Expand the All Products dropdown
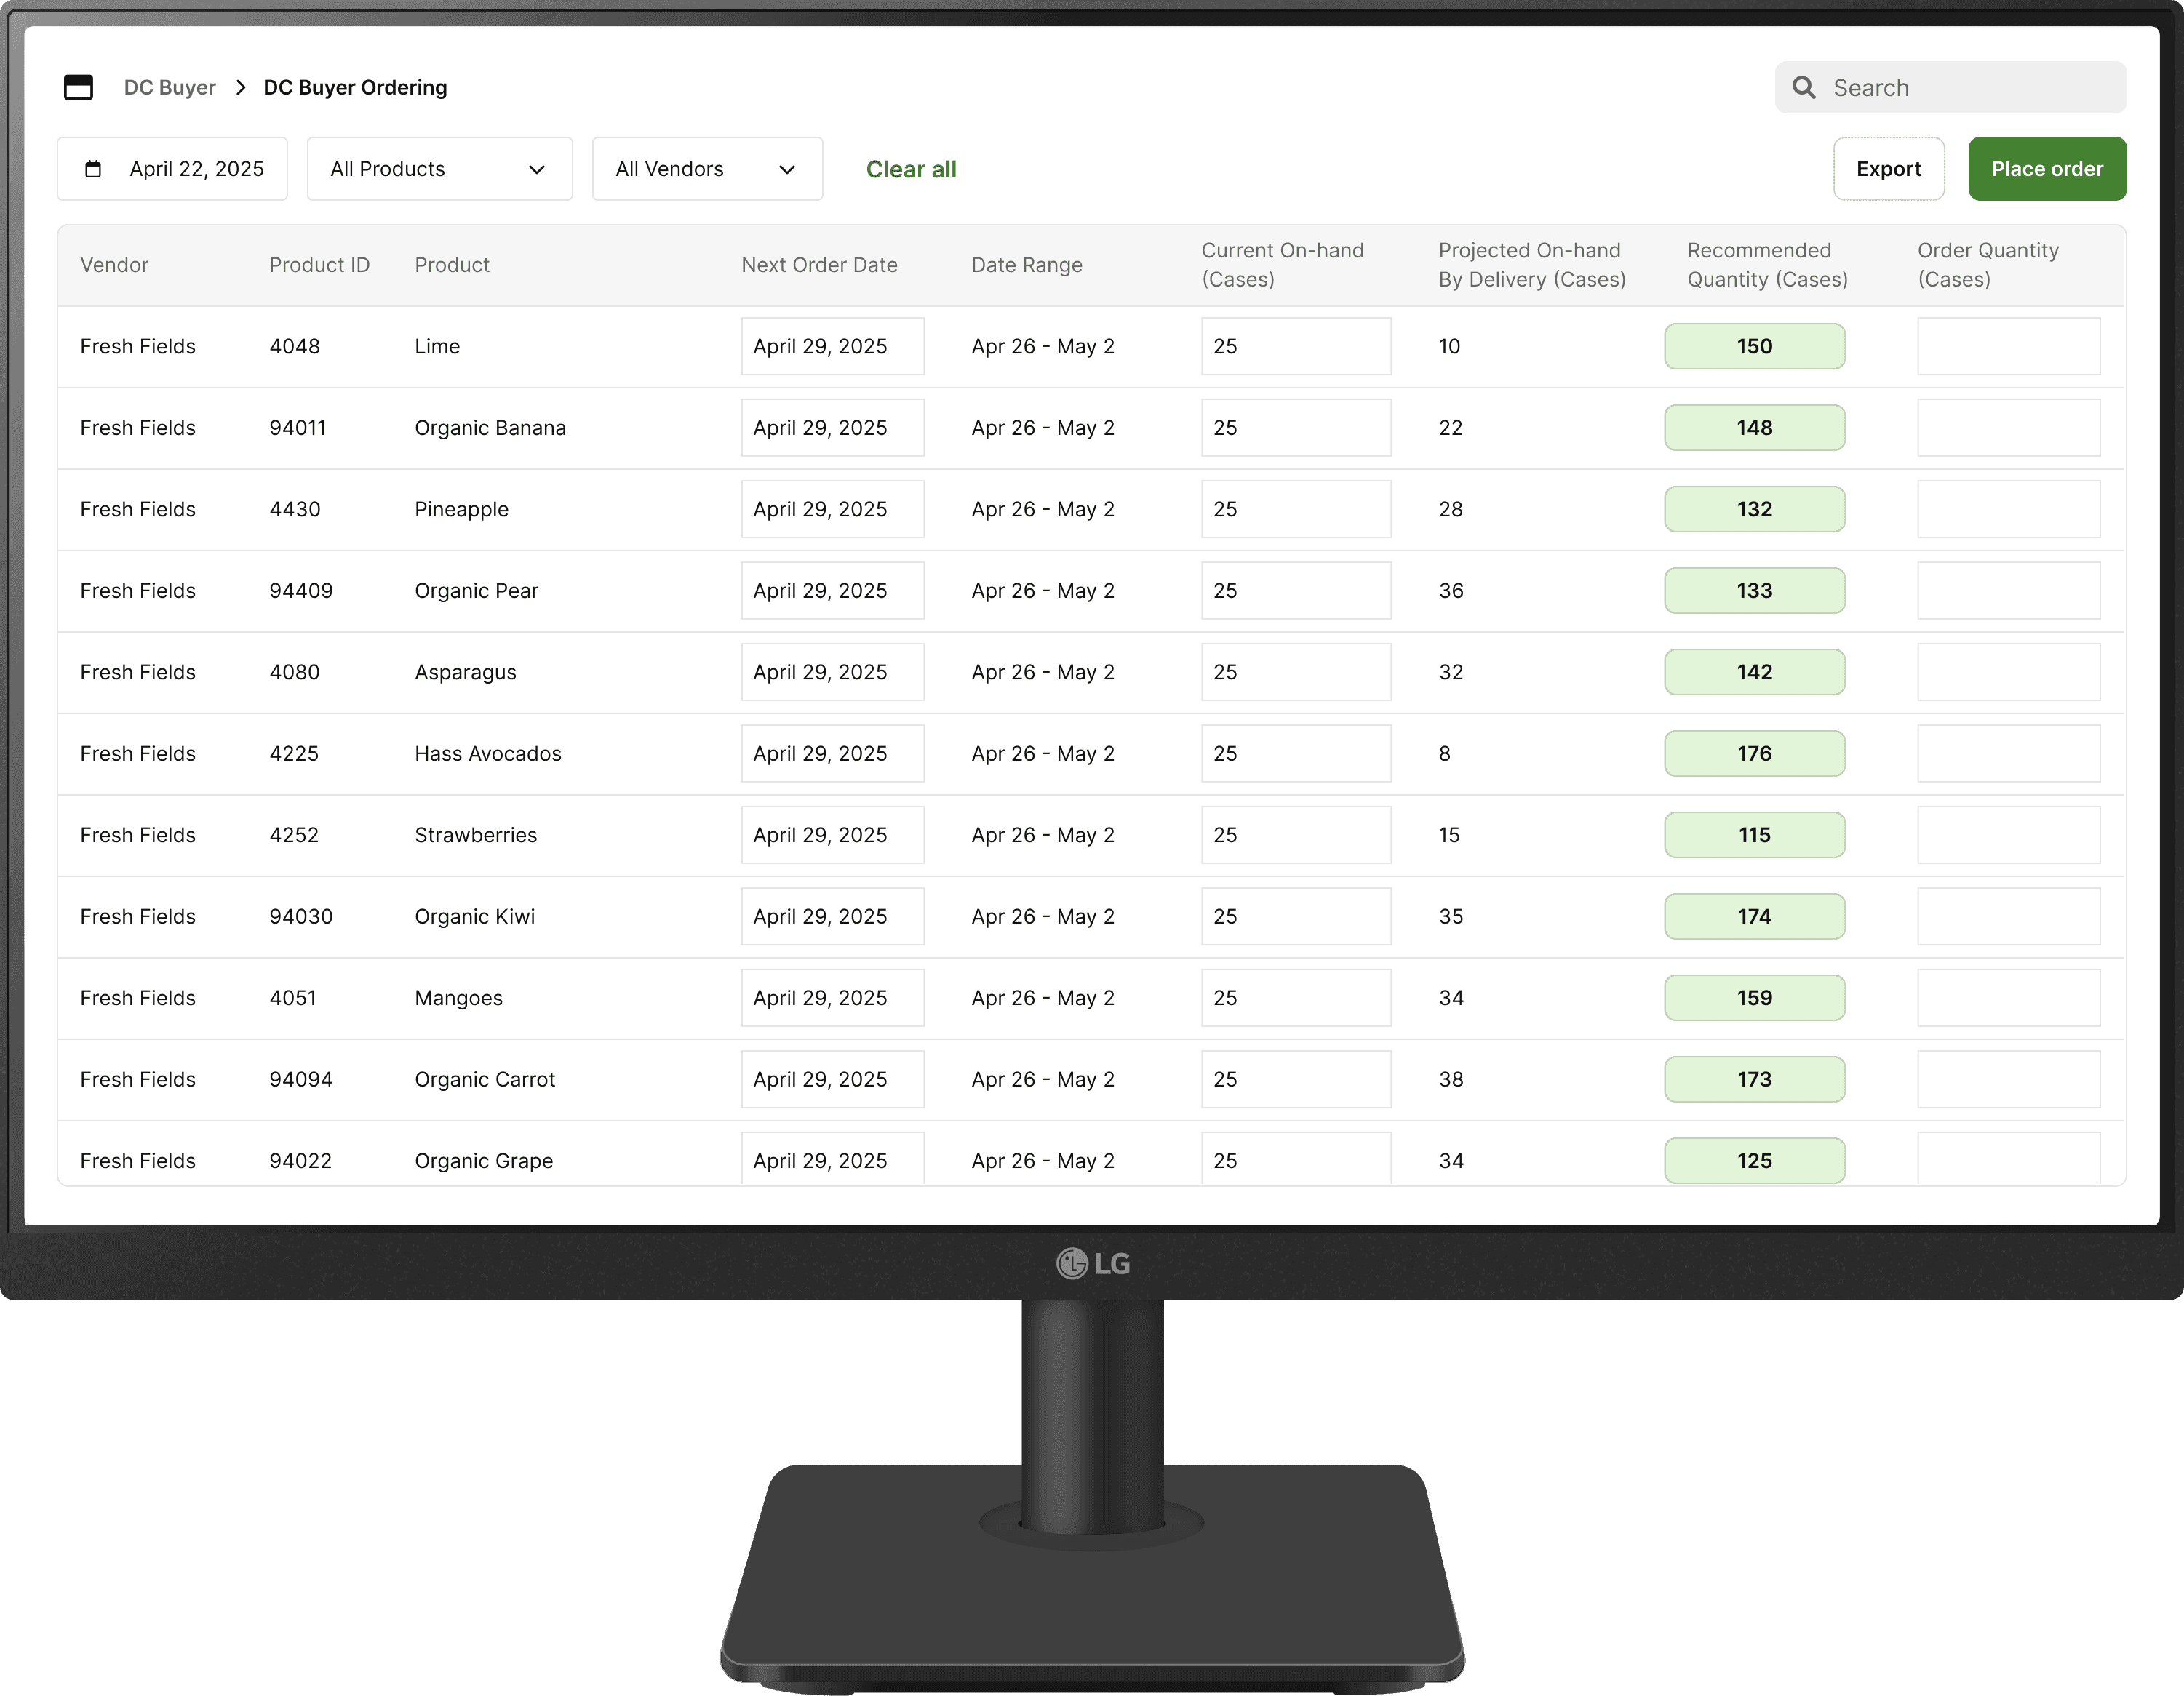 [x=439, y=168]
